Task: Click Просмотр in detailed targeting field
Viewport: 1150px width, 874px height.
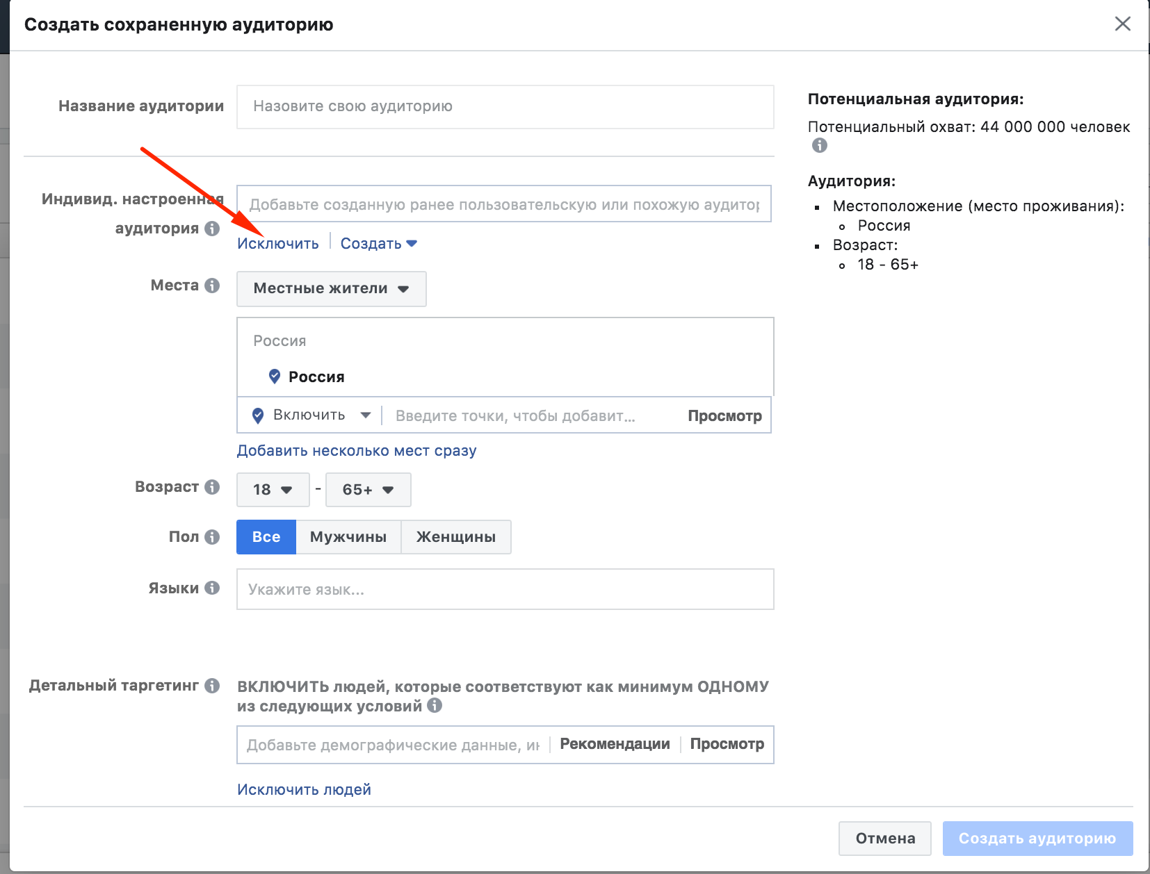Action: (x=727, y=744)
